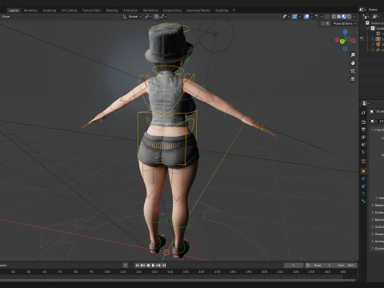Play the animation forward

coord(153,266)
